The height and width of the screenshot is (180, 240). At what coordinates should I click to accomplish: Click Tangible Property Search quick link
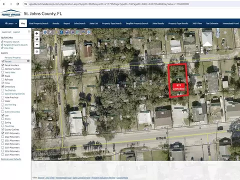(x=15, y=45)
